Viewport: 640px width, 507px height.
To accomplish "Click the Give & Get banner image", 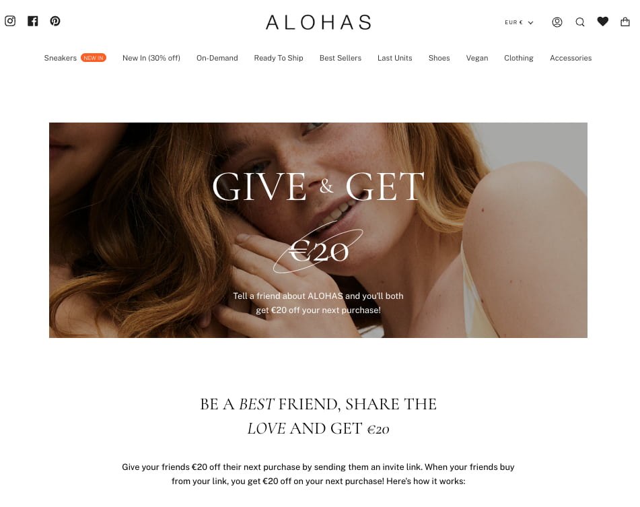I will point(318,230).
